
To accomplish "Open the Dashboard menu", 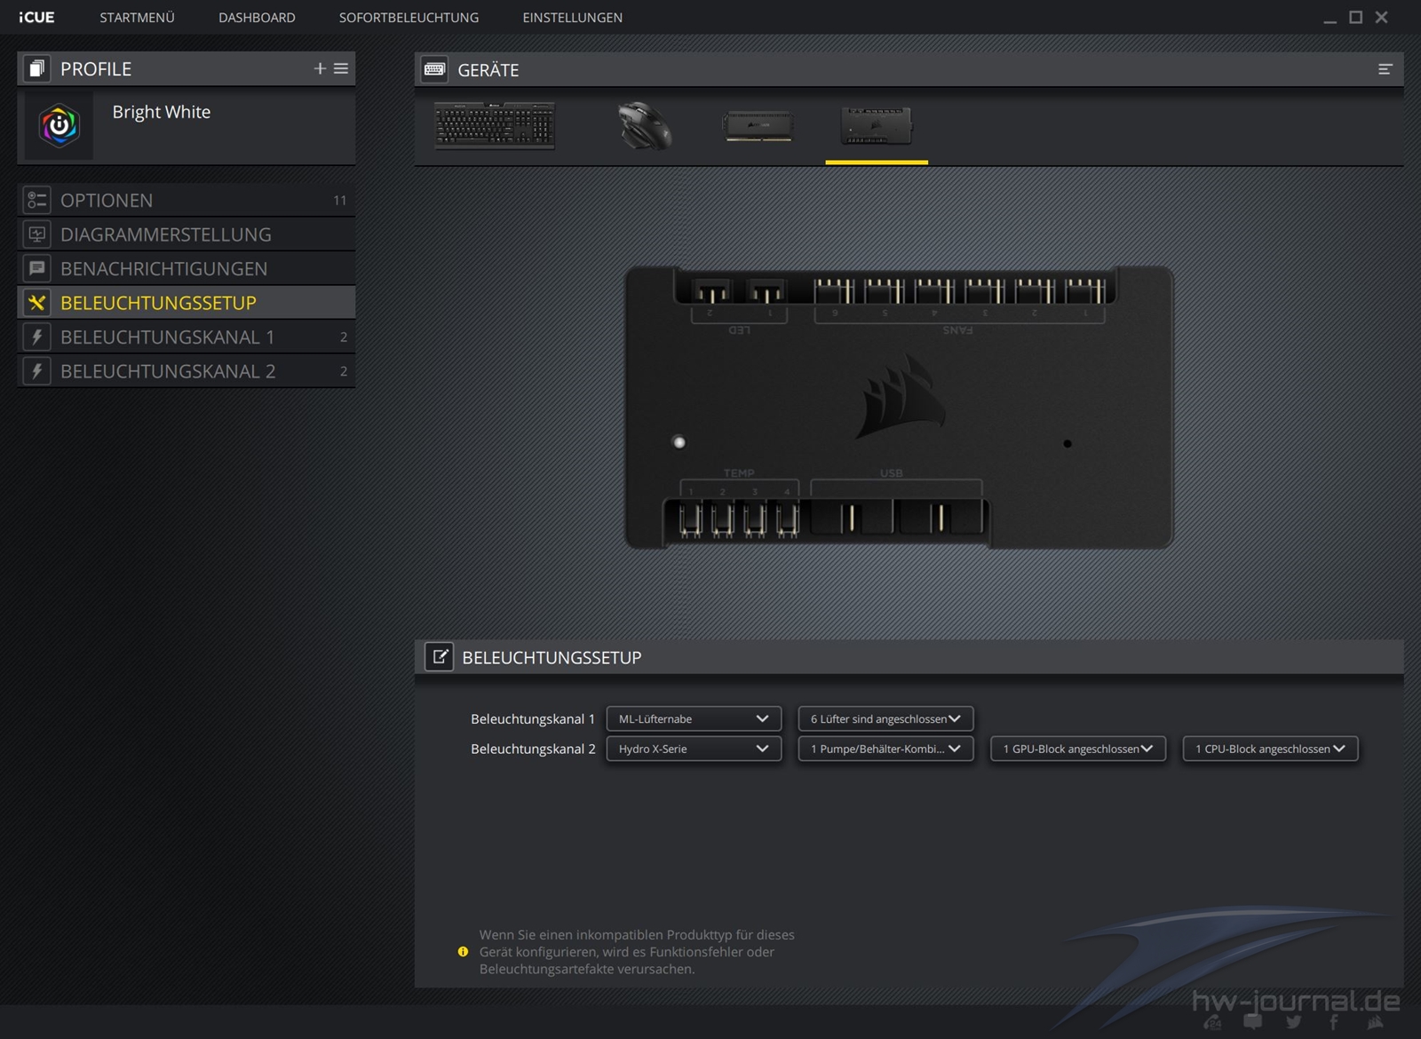I will click(x=257, y=17).
